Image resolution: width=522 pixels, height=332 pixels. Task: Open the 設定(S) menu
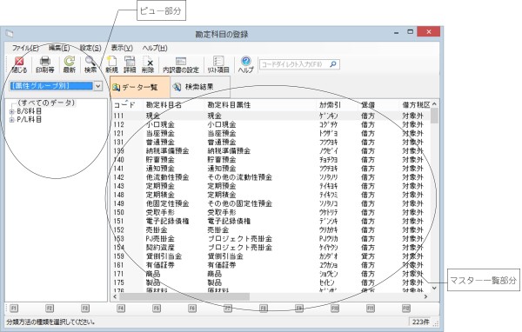90,48
